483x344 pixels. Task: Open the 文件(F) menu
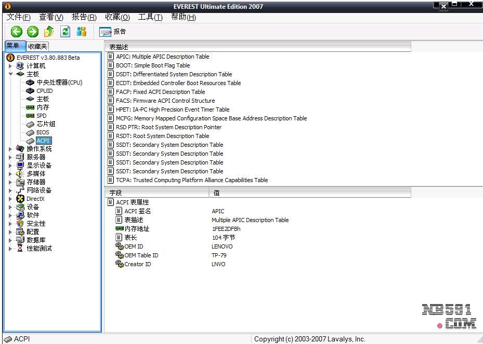click(19, 17)
